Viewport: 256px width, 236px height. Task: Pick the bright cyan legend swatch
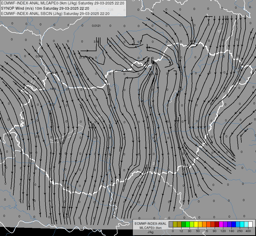(242, 224)
